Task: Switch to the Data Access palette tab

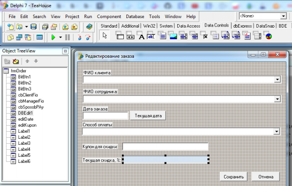Action: point(188,26)
